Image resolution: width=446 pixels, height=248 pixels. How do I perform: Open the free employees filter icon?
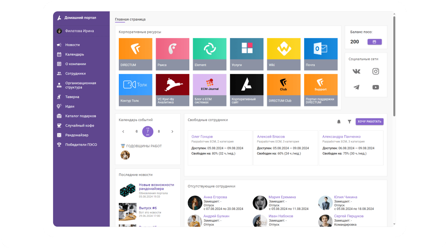coord(349,121)
